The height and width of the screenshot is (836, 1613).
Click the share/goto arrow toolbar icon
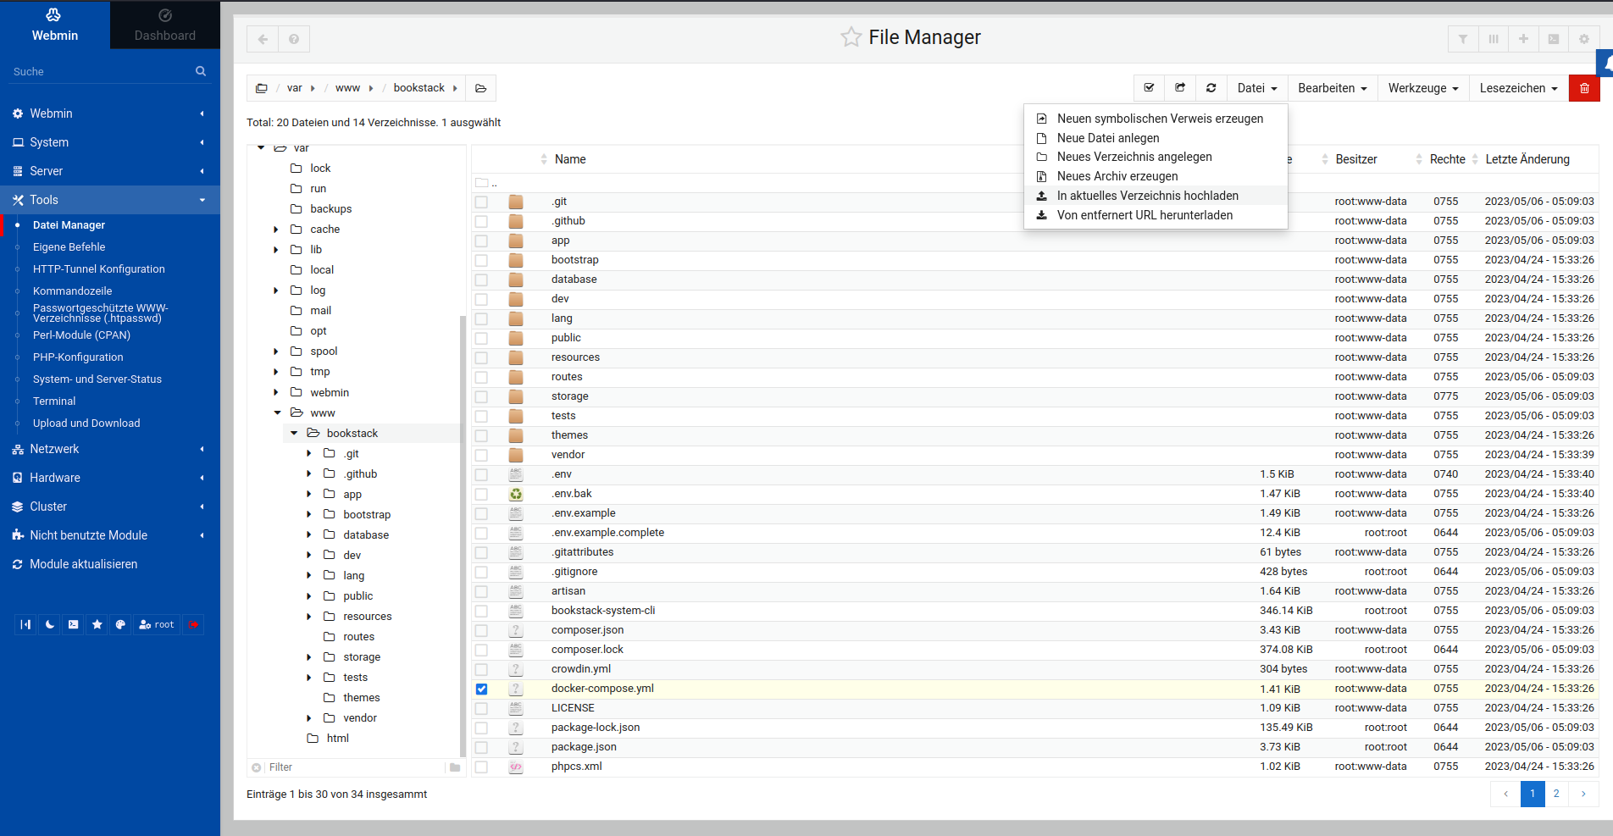(x=1180, y=88)
